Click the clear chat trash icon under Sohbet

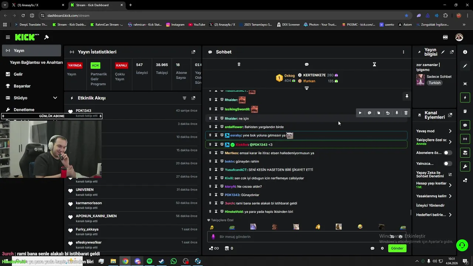[x=239, y=64]
